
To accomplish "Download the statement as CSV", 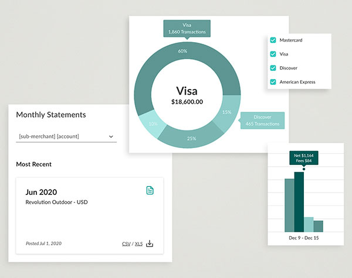I will 126,243.
